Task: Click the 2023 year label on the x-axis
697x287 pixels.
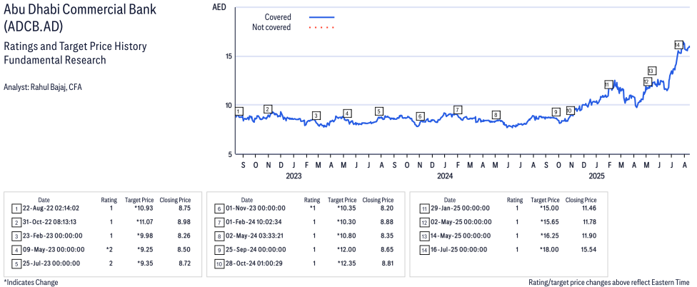Action: coord(294,176)
